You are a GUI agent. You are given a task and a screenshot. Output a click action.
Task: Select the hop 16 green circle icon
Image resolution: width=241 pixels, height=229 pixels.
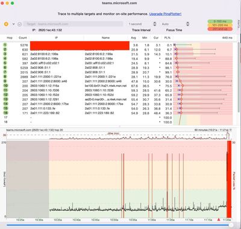click(5, 113)
